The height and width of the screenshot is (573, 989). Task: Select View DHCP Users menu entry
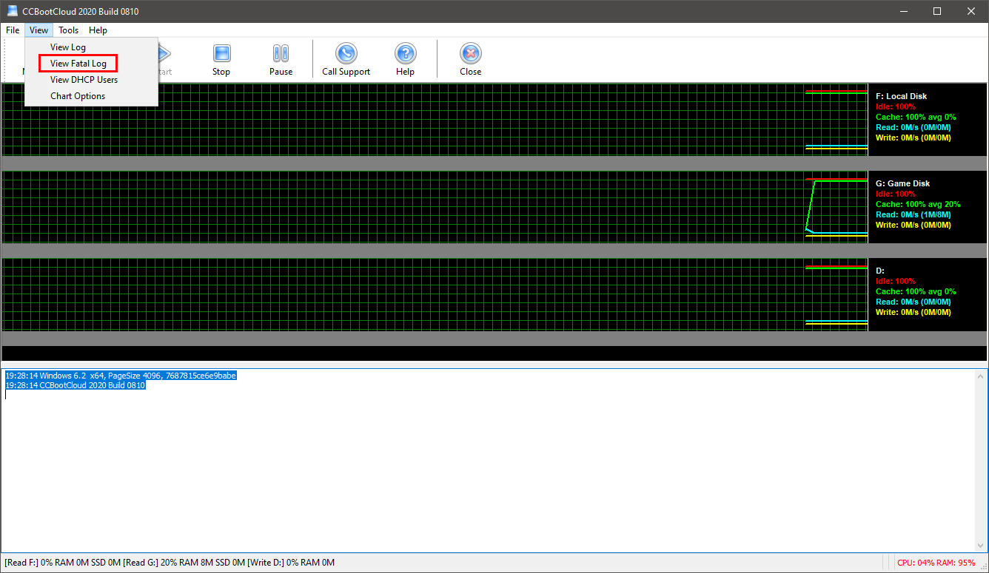tap(84, 80)
